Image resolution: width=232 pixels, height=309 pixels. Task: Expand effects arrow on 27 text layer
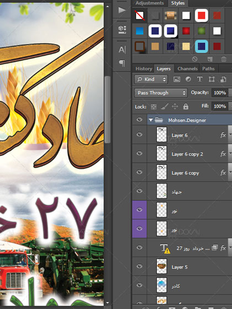(x=230, y=248)
